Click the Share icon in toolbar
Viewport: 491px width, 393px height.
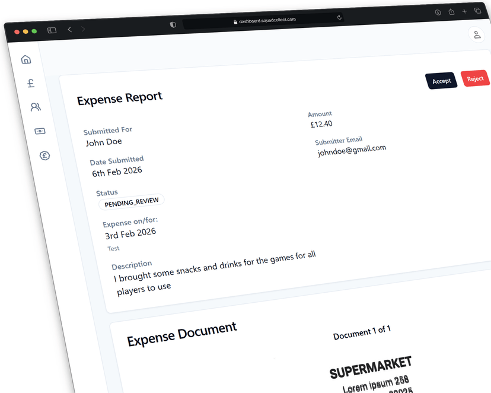coord(451,12)
